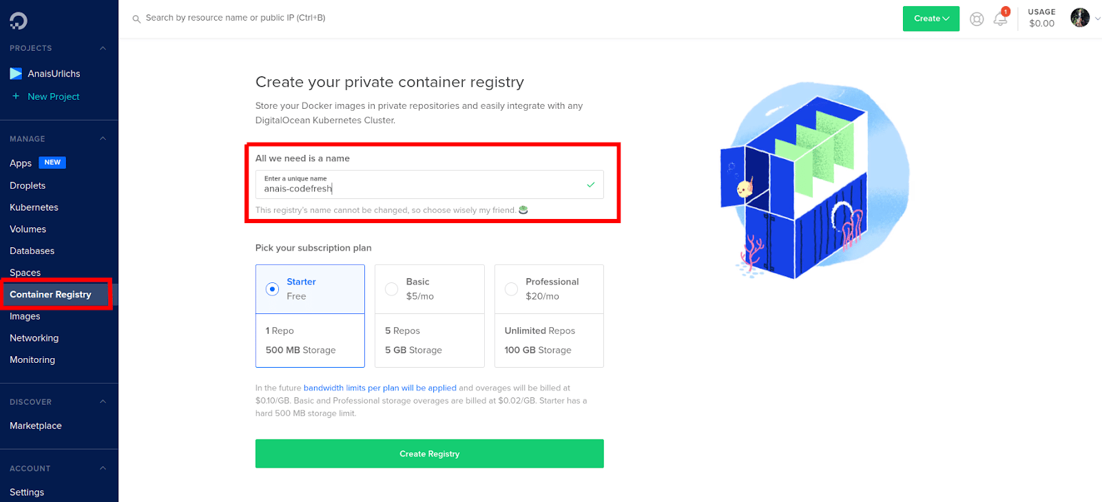Collapse the PROJECTS sidebar section
This screenshot has width=1102, height=502.
[103, 48]
